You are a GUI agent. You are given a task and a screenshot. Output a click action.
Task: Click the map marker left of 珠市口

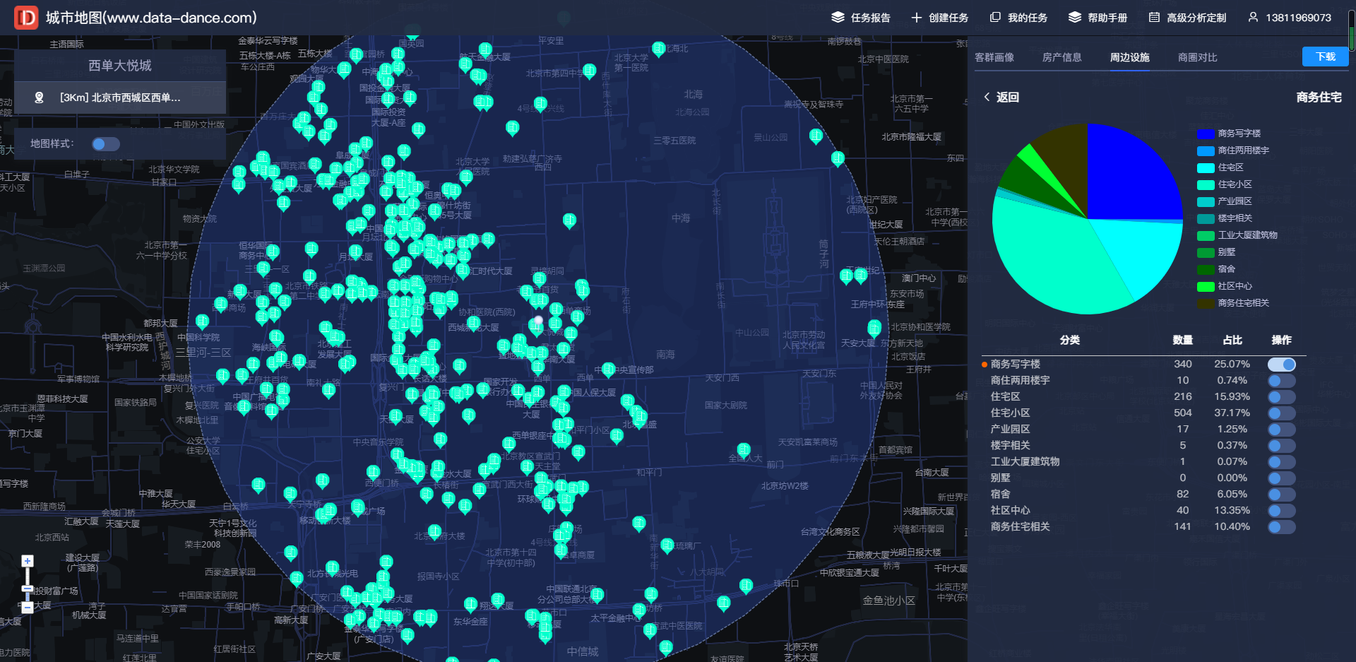tap(746, 586)
